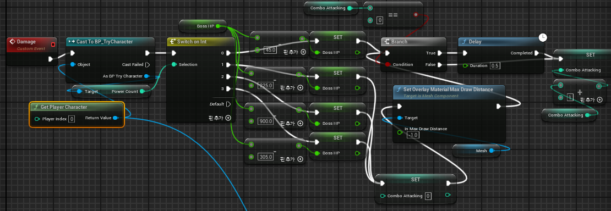Click the Return Value output pin
Screen dimensions: 611x211
(116, 118)
